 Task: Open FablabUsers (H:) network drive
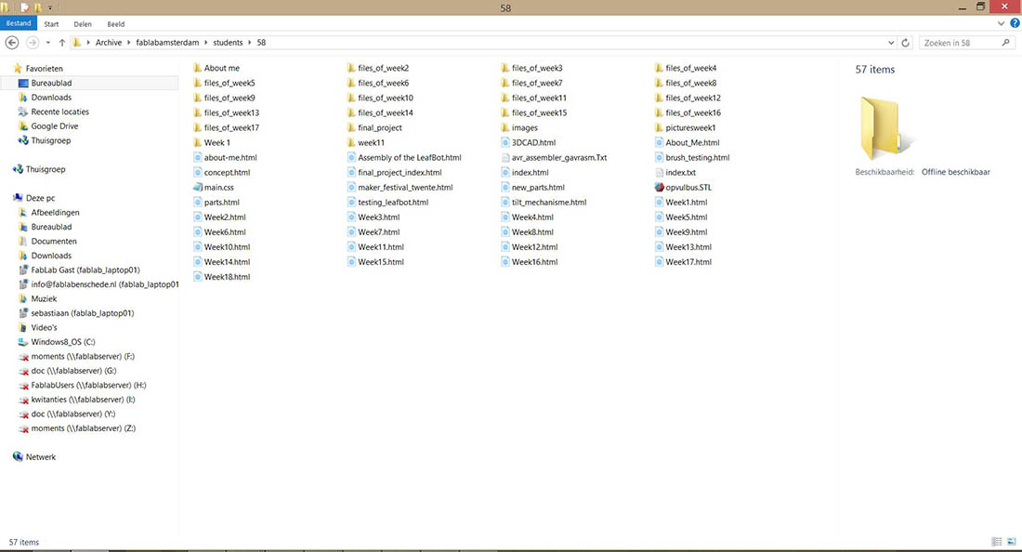pyautogui.click(x=88, y=385)
